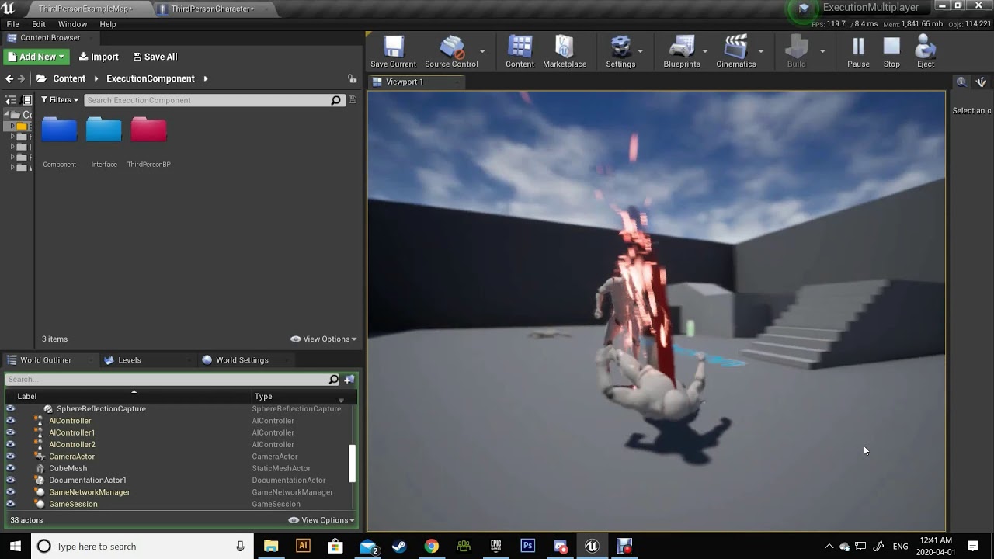The image size is (994, 559).
Task: Pause the play session
Action: (858, 51)
